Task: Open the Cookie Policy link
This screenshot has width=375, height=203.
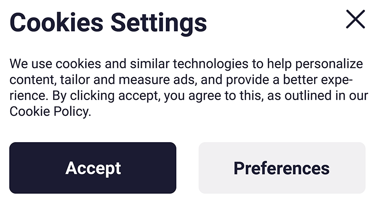Action: pyautogui.click(x=49, y=112)
